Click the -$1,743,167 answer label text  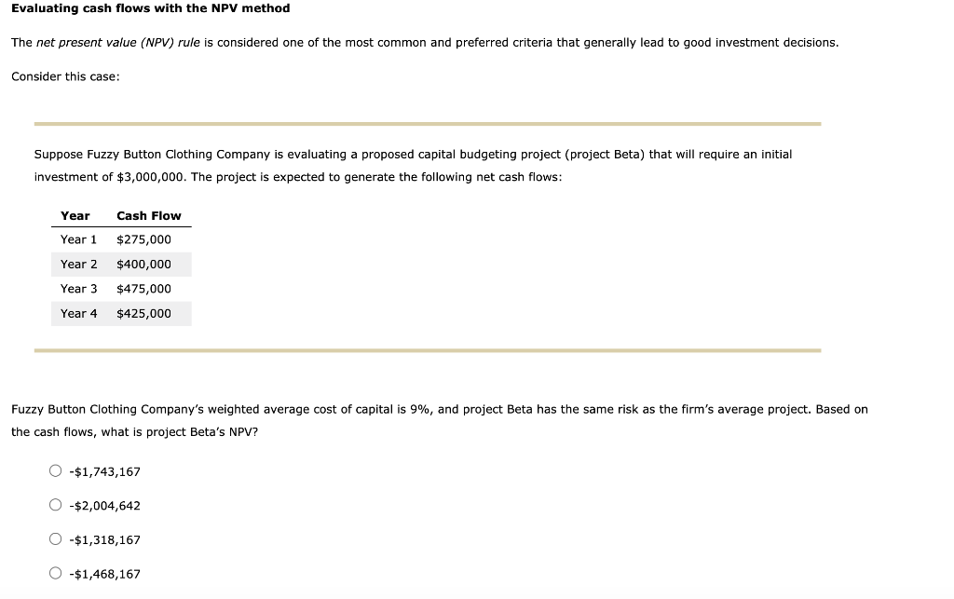pos(103,471)
